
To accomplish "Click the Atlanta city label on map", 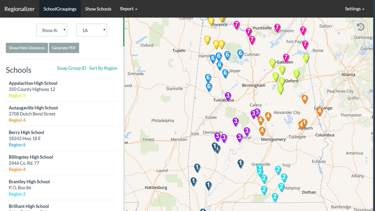I will click(x=348, y=74).
